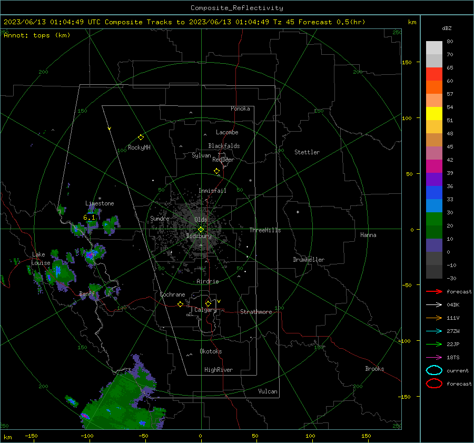Select the 80 dBZ light gray swatch
The image size is (474, 443).
434,47
